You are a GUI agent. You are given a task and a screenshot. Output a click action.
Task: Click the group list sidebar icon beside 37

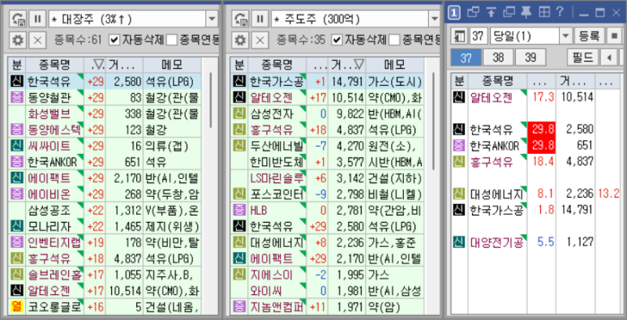[x=459, y=36]
